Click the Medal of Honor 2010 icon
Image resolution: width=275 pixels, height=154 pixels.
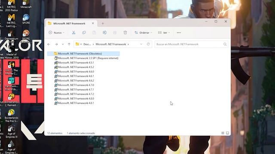12,52
